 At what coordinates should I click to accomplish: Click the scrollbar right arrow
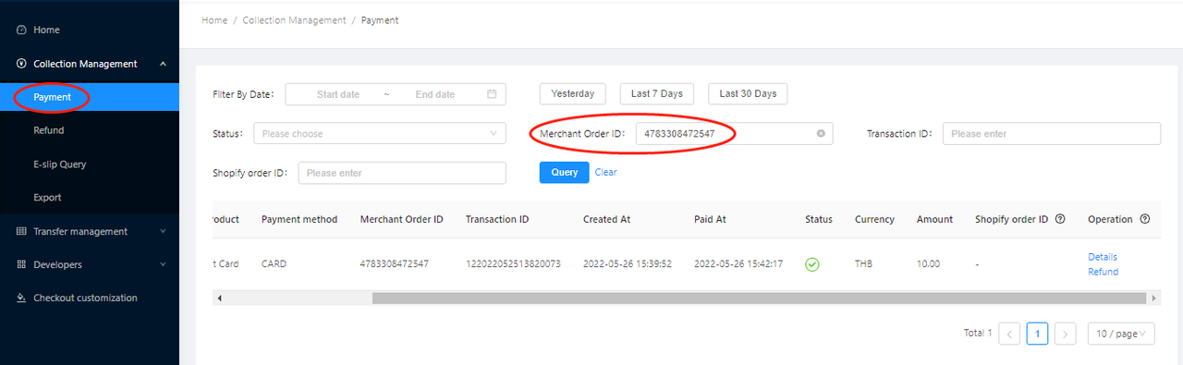[x=1153, y=298]
